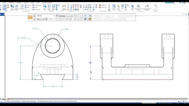Select the magenta dimension on the side view
The height and width of the screenshot is (106, 189).
pos(90,63)
